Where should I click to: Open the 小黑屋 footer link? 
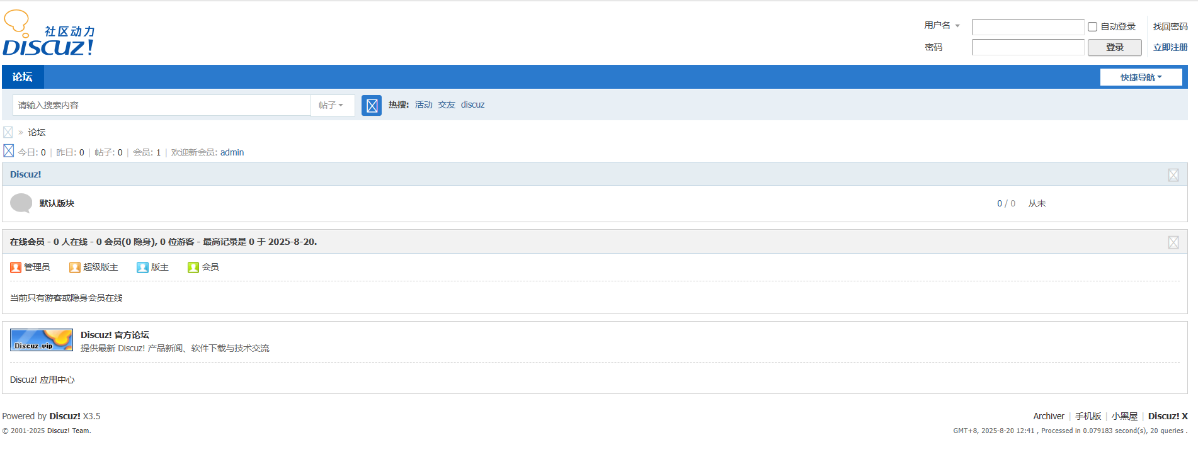(1124, 416)
